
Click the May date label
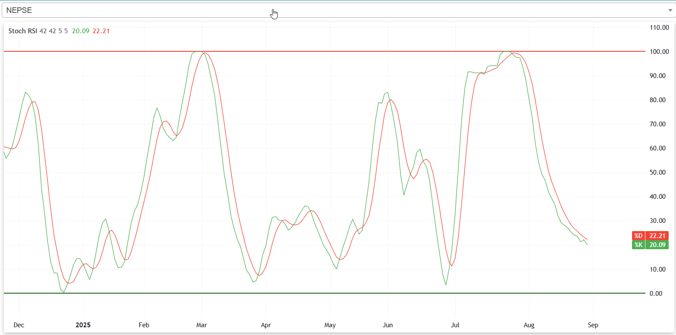[x=330, y=325]
